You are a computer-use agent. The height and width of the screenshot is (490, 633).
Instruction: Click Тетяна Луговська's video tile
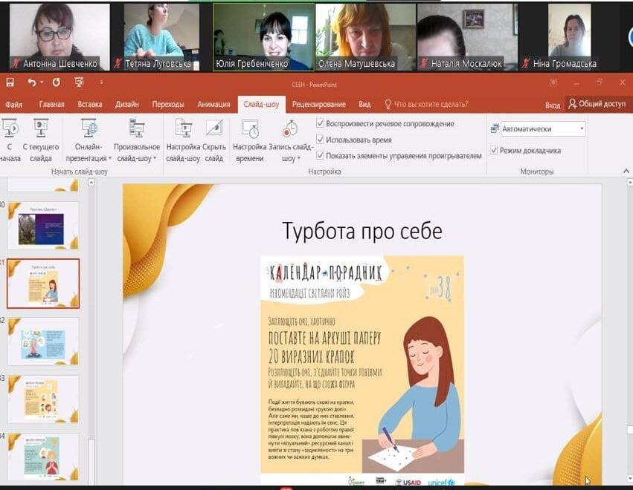click(x=161, y=37)
